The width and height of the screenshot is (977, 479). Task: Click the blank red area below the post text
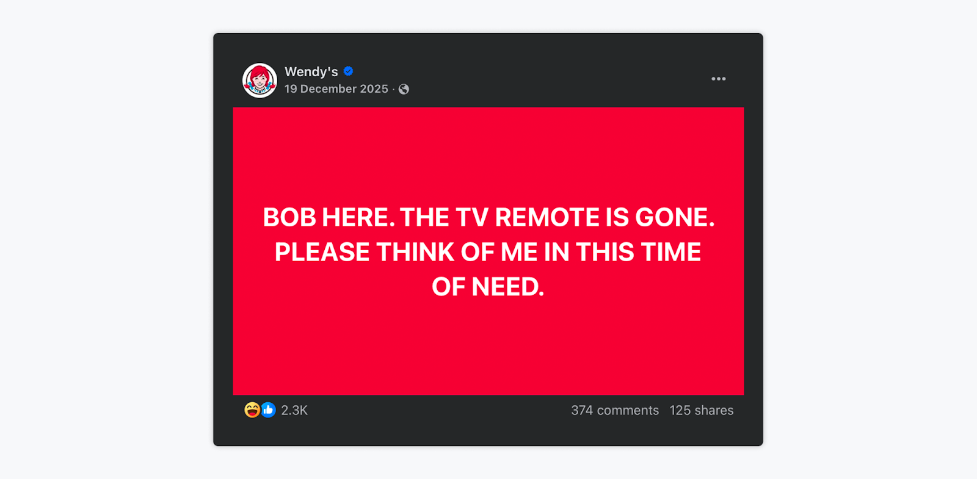point(488,348)
